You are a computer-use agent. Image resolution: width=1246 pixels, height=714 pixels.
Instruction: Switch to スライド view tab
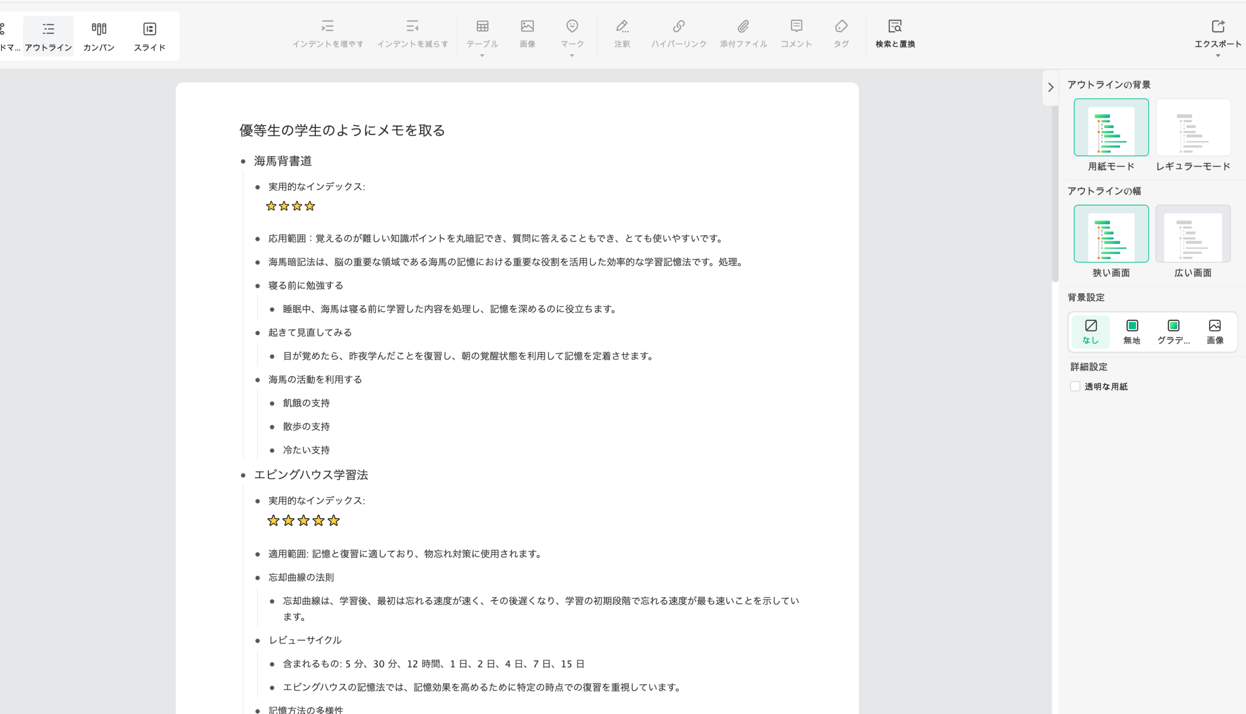click(x=149, y=36)
